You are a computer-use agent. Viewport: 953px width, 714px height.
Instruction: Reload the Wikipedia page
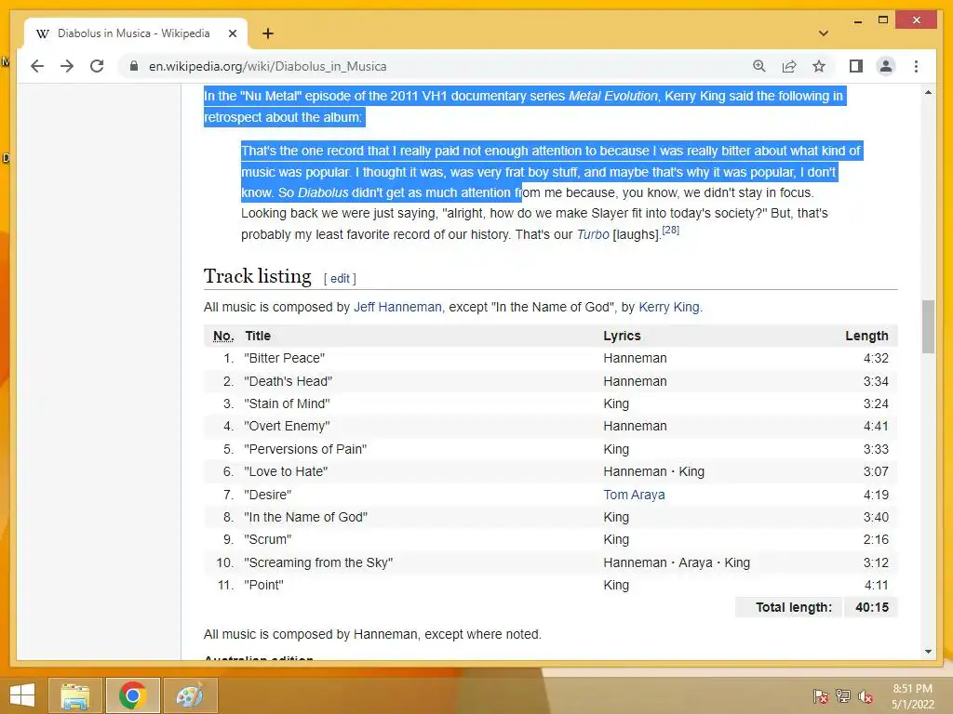click(97, 66)
